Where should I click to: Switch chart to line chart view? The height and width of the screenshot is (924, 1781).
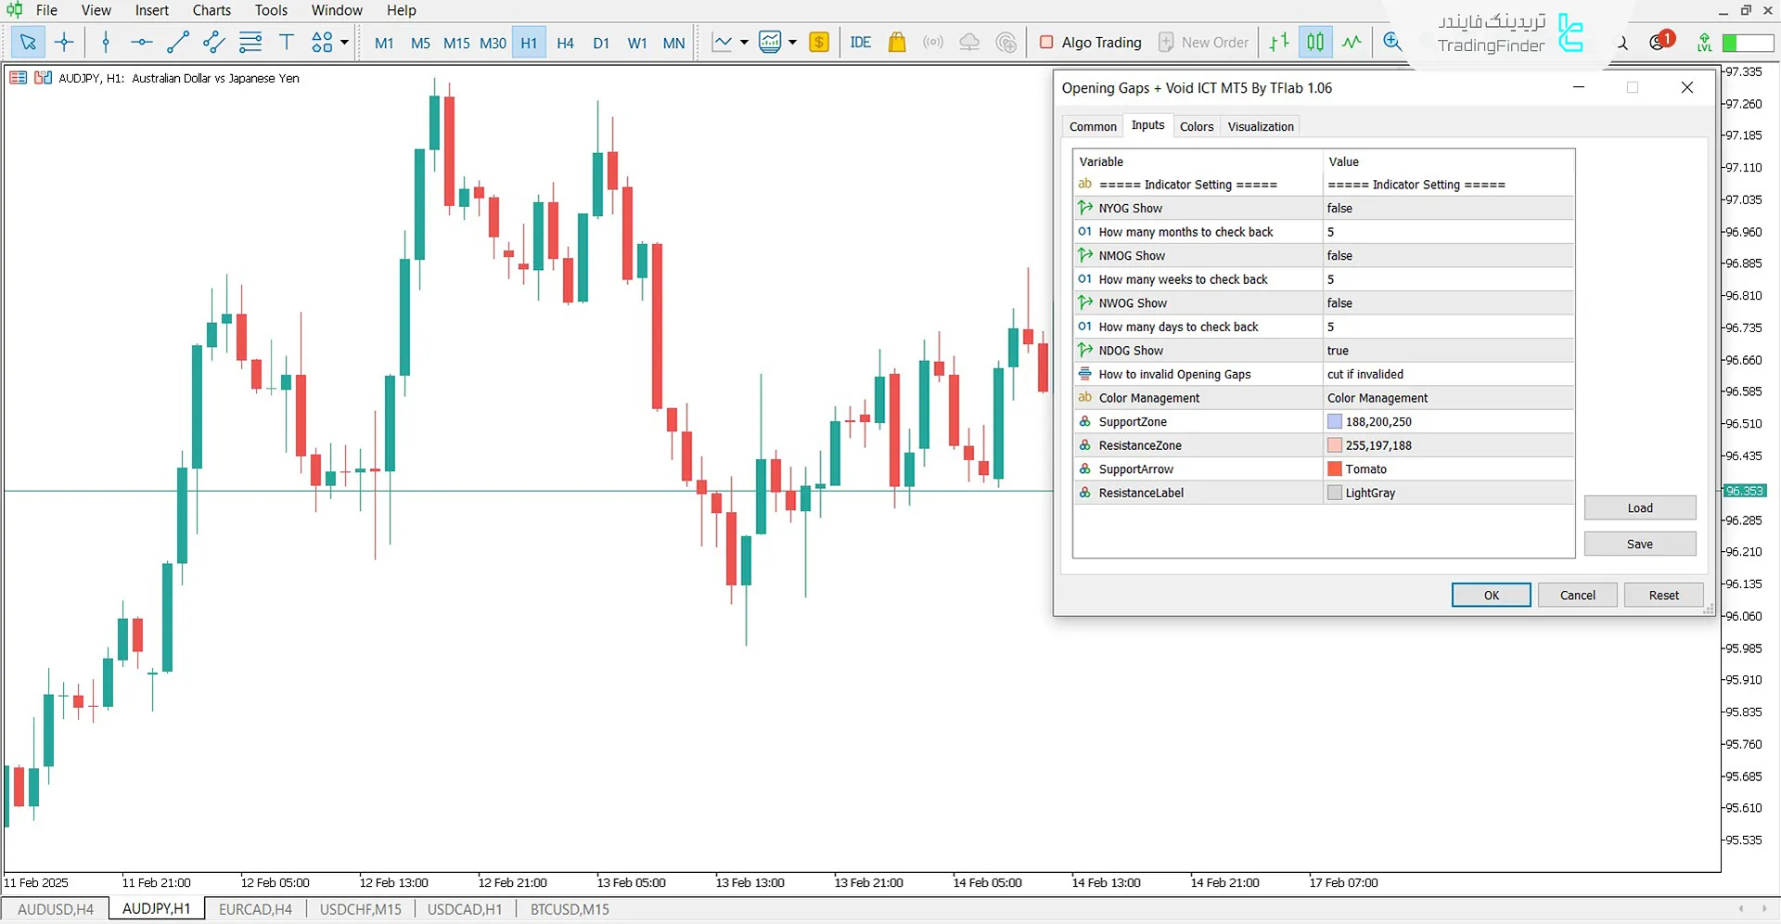coord(1352,42)
